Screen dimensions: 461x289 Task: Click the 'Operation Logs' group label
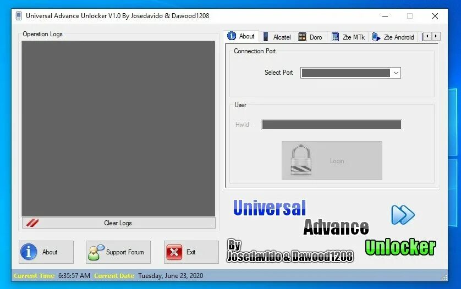pos(42,34)
